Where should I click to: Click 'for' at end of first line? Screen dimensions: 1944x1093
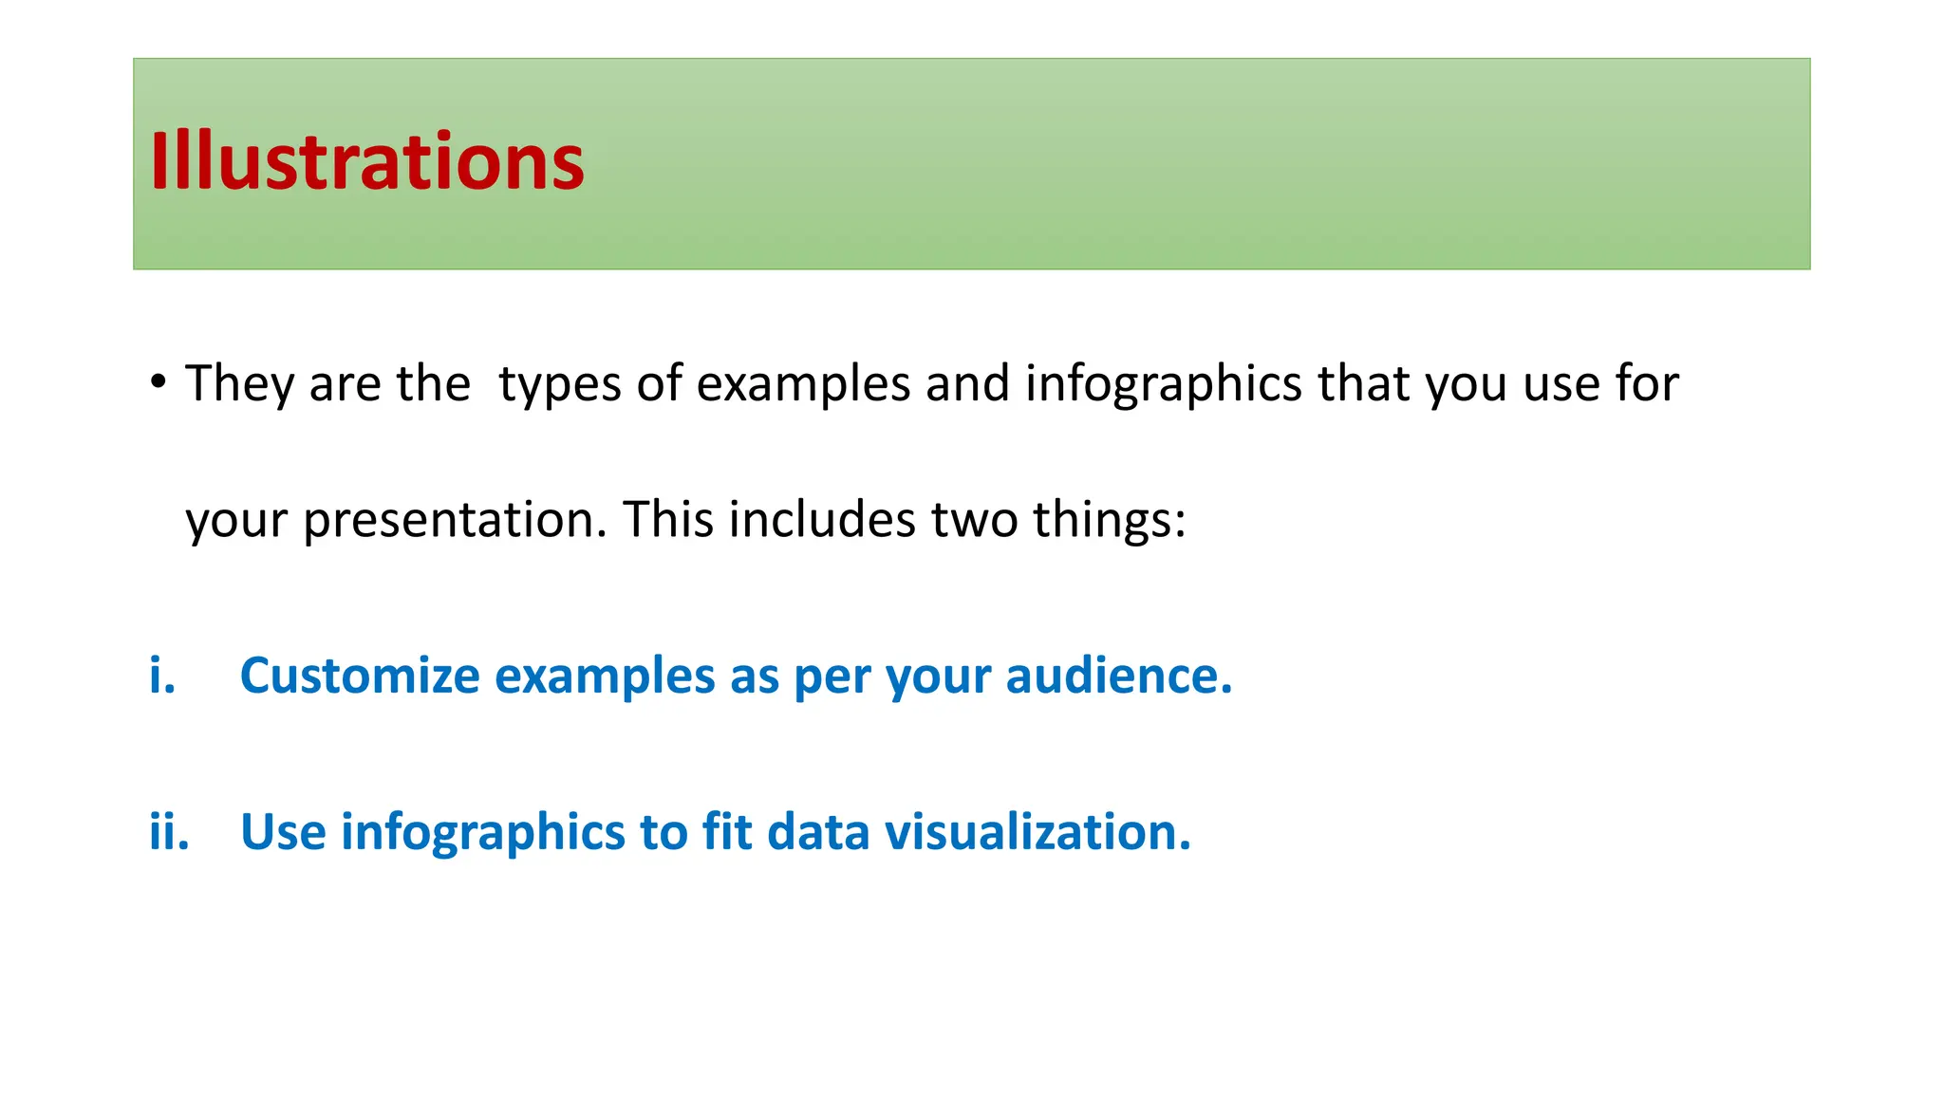[1648, 382]
